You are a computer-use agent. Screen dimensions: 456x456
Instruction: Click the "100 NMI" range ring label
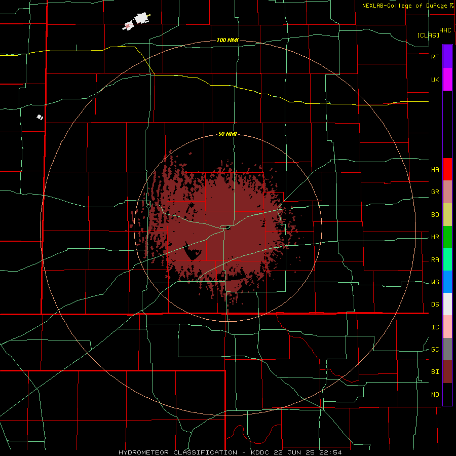[x=227, y=40]
